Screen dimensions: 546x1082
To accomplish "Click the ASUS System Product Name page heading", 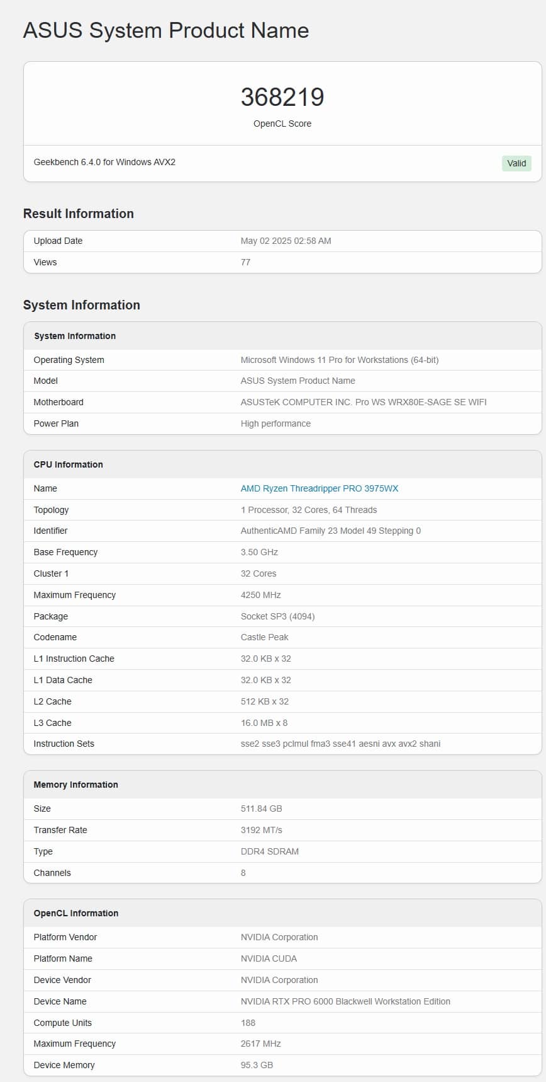I will pyautogui.click(x=166, y=30).
